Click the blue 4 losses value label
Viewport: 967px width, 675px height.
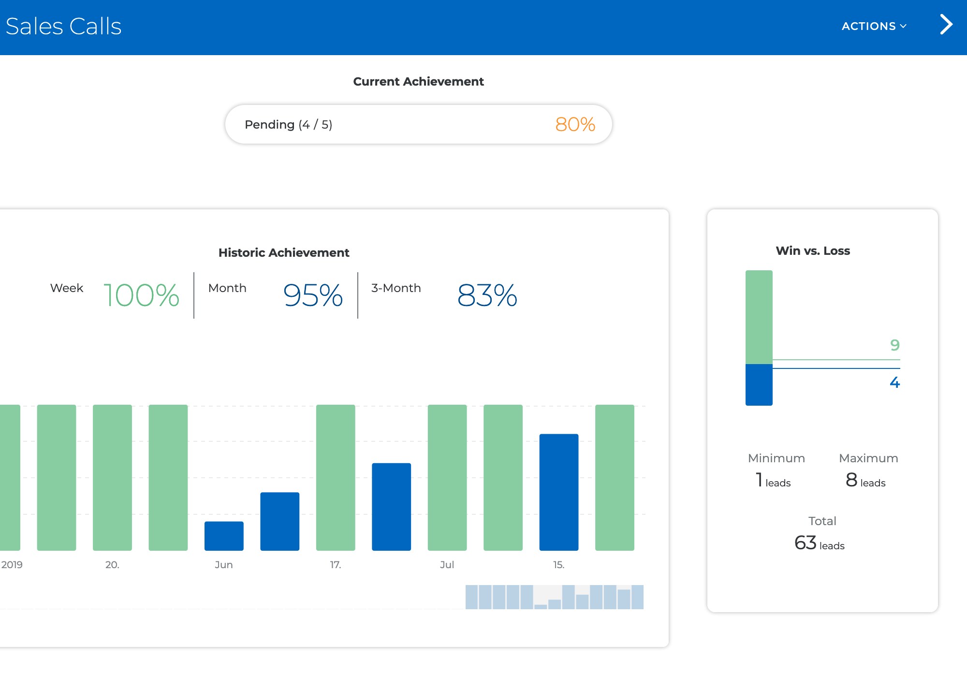click(894, 382)
